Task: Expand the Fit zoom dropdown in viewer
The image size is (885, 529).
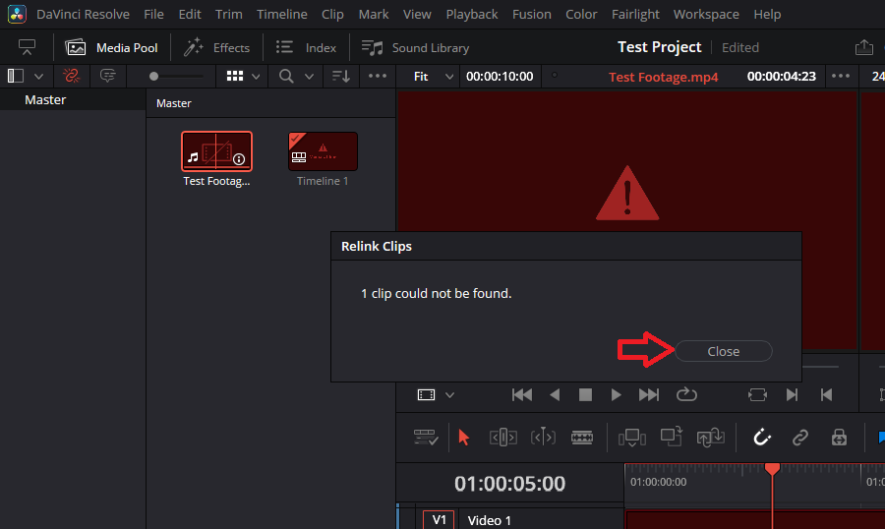Action: [421, 76]
